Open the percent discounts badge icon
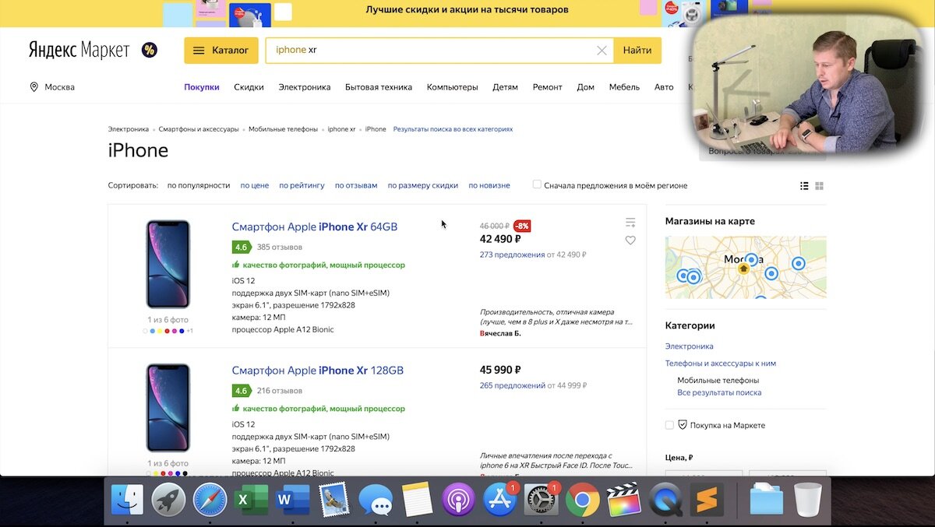Image resolution: width=935 pixels, height=527 pixels. click(x=149, y=50)
